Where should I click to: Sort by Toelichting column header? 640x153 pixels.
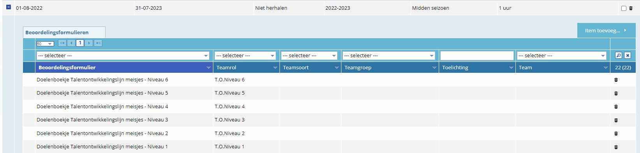(x=455, y=67)
